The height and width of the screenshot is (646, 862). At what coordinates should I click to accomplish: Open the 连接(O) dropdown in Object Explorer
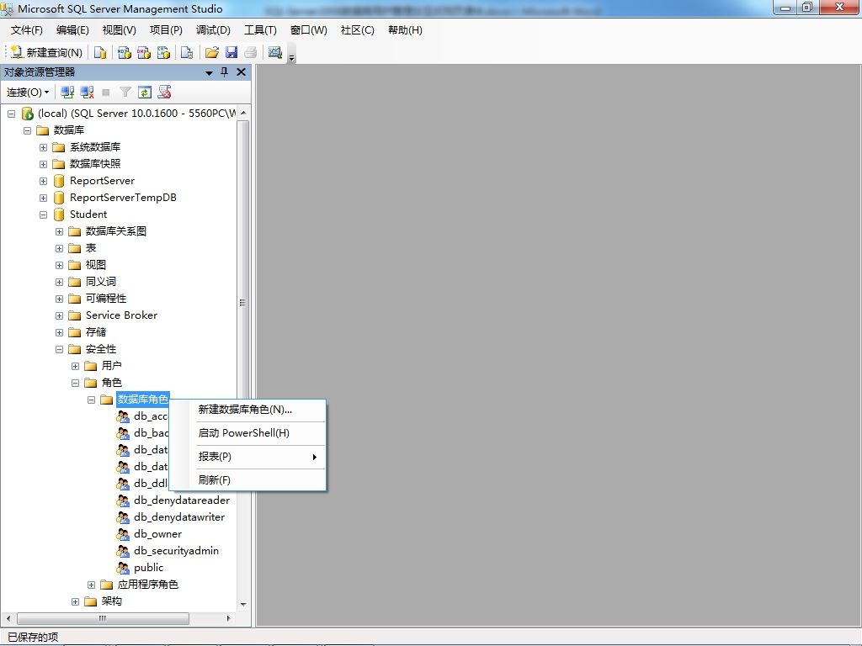pyautogui.click(x=28, y=93)
